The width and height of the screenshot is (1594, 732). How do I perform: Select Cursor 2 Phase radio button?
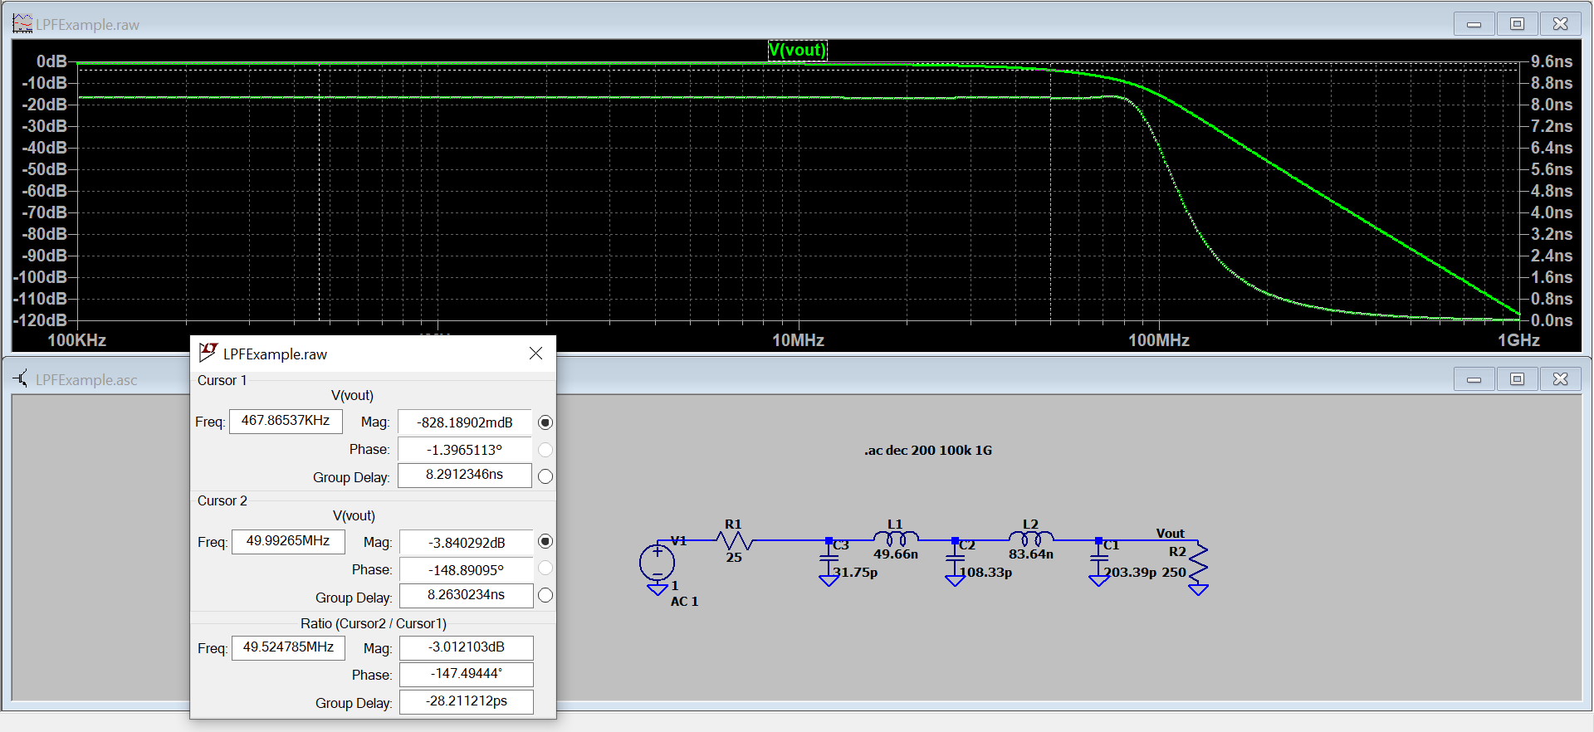tap(545, 568)
